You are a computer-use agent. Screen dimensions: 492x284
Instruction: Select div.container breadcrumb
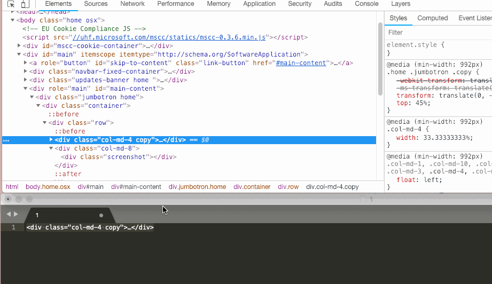coord(252,187)
